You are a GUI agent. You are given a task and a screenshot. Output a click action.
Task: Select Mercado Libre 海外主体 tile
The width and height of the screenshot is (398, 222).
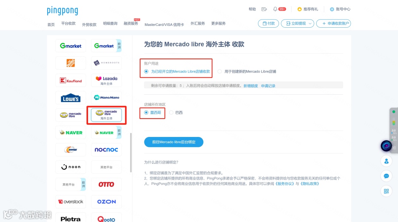coord(107,115)
